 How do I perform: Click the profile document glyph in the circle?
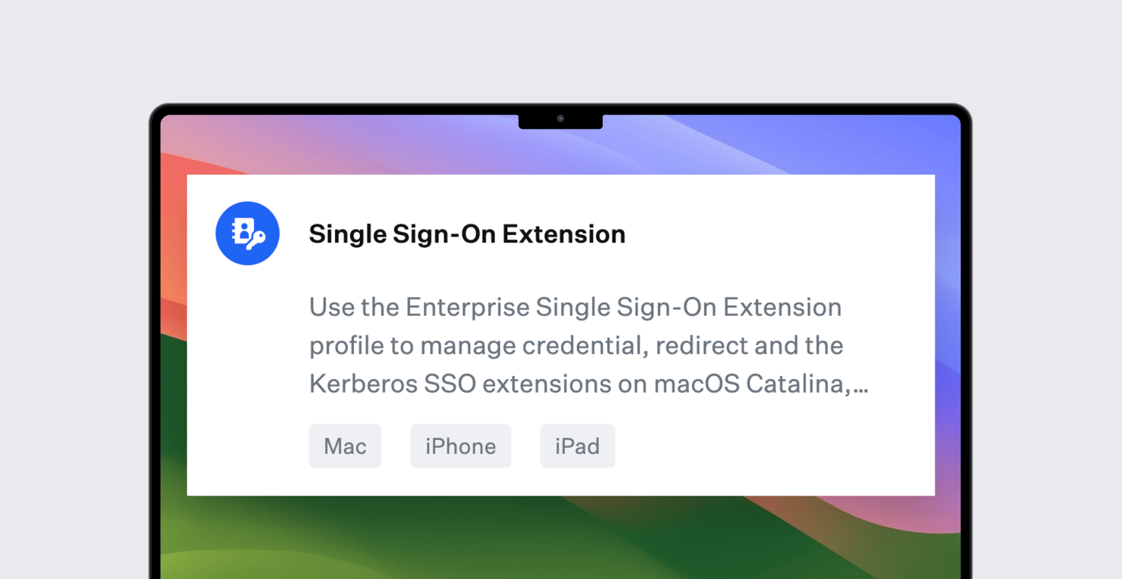click(241, 229)
